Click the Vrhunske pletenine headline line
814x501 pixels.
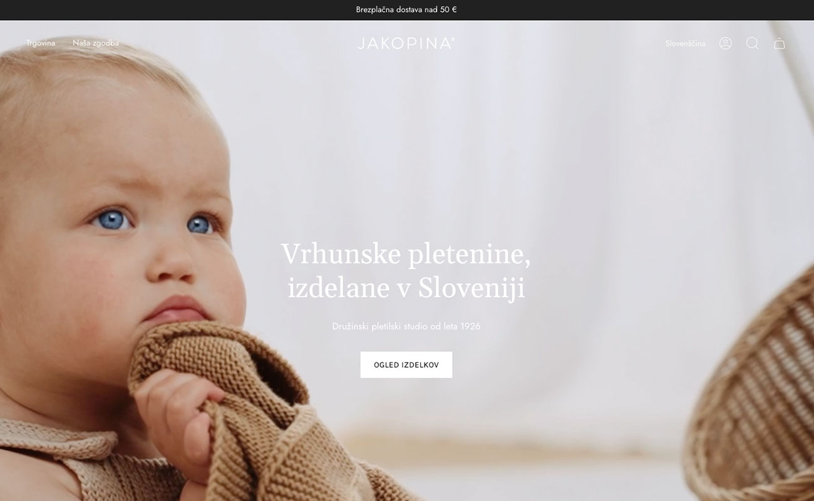406,254
